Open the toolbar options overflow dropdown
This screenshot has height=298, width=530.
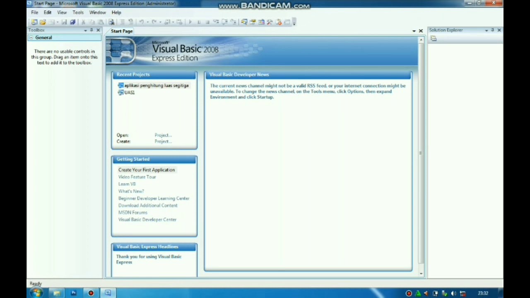pyautogui.click(x=294, y=22)
